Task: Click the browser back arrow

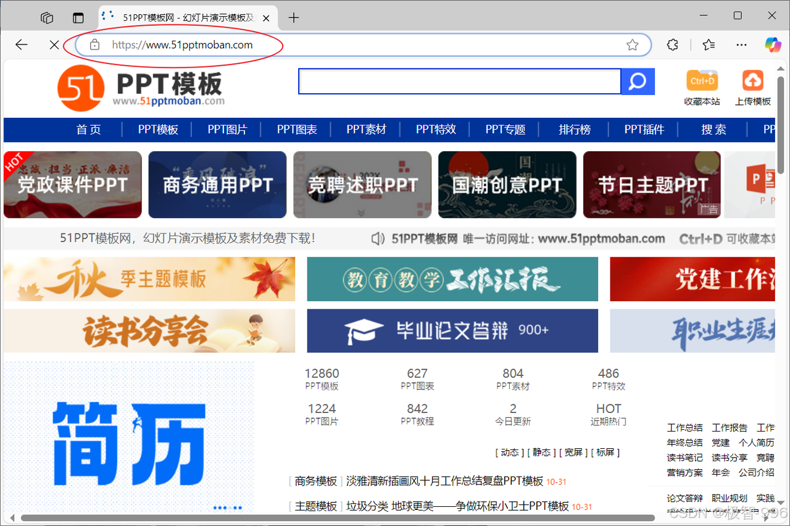Action: click(22, 44)
